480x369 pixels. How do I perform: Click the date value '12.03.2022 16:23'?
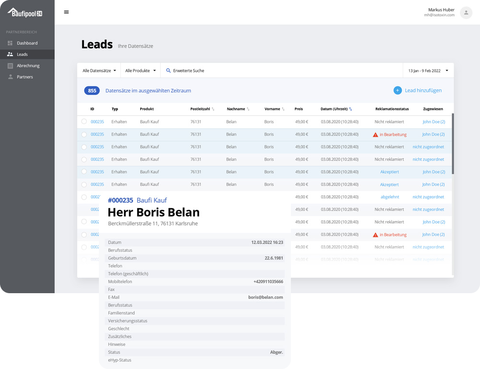(x=267, y=242)
